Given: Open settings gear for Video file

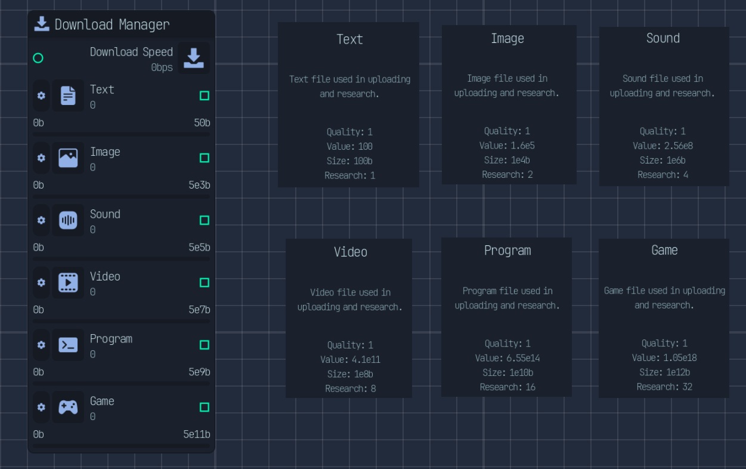Looking at the screenshot, I should click(41, 282).
